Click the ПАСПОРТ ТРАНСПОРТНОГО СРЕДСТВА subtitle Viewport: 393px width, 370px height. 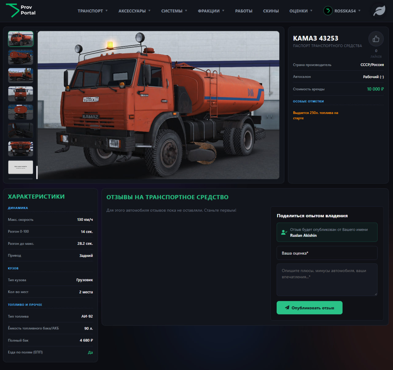tap(327, 46)
